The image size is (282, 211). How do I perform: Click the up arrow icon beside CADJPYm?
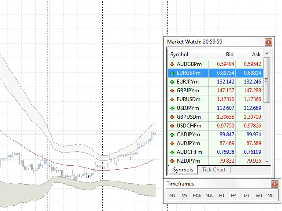tap(171, 135)
